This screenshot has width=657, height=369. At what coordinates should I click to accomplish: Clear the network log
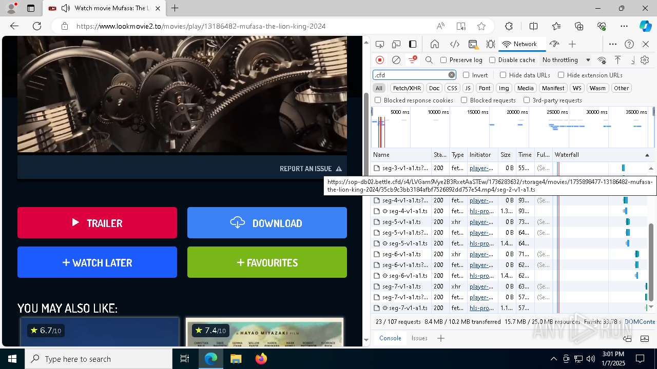click(x=396, y=60)
